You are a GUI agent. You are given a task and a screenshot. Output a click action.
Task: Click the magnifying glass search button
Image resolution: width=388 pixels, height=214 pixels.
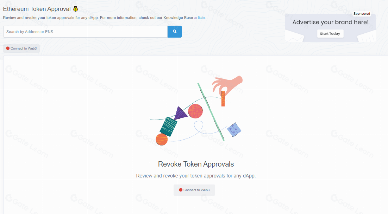[x=174, y=32]
